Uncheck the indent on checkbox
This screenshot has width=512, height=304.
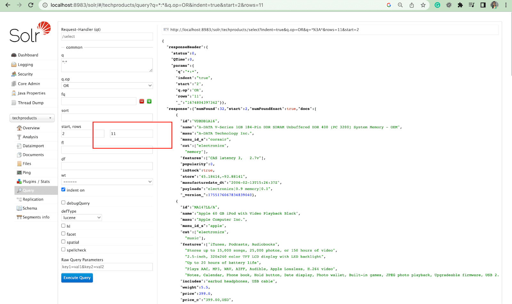63,190
